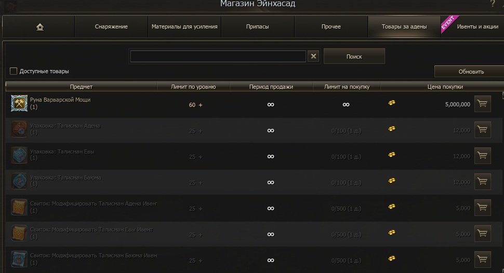Click the adena coin icon in Упаковка: Талисман Баюма row

point(391,181)
